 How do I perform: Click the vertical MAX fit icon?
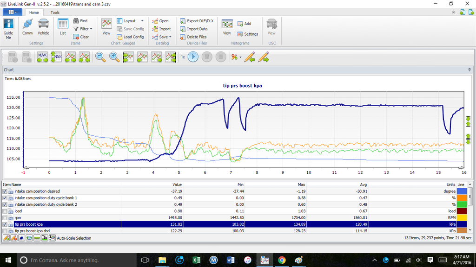(56, 57)
